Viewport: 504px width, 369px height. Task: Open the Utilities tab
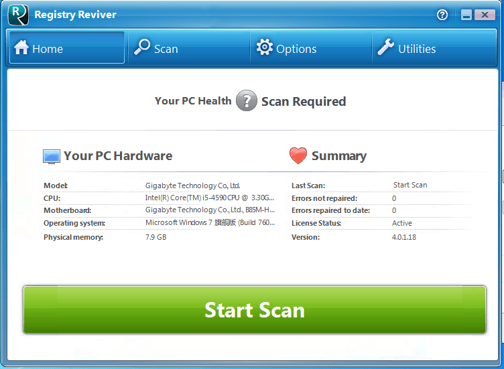point(406,48)
